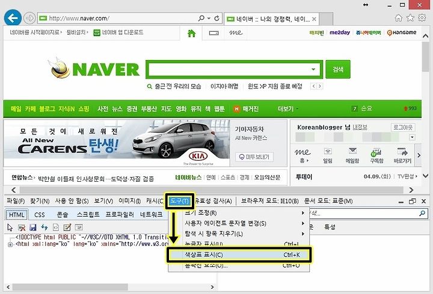Click the 로그아웃 button

point(403,127)
